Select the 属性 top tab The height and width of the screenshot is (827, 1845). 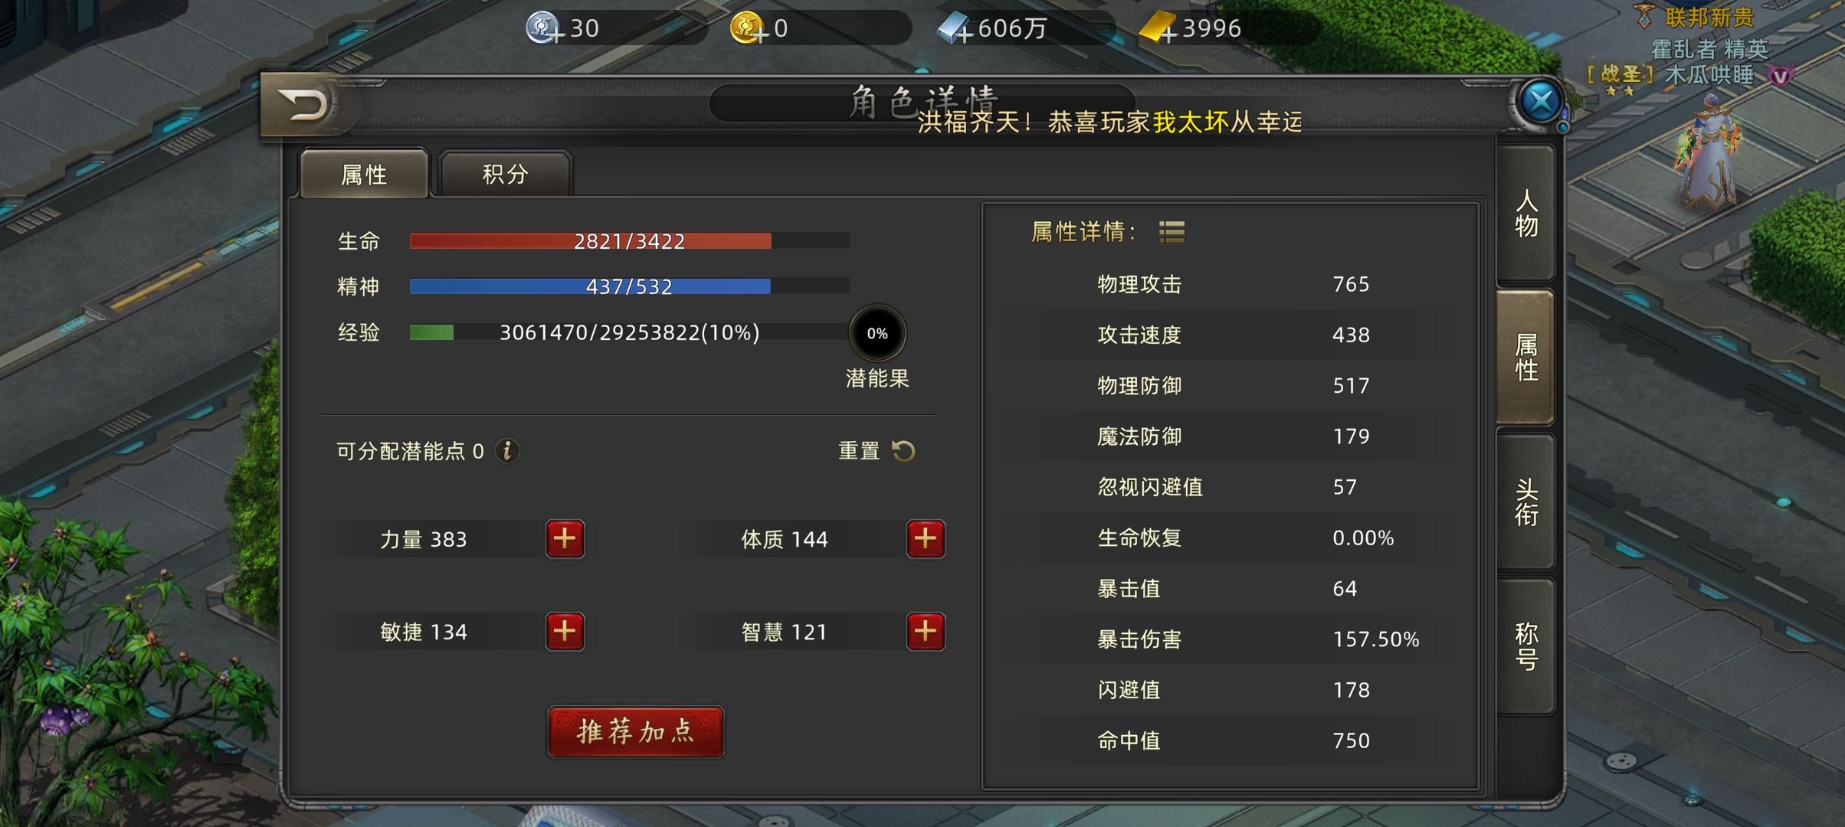pos(364,174)
